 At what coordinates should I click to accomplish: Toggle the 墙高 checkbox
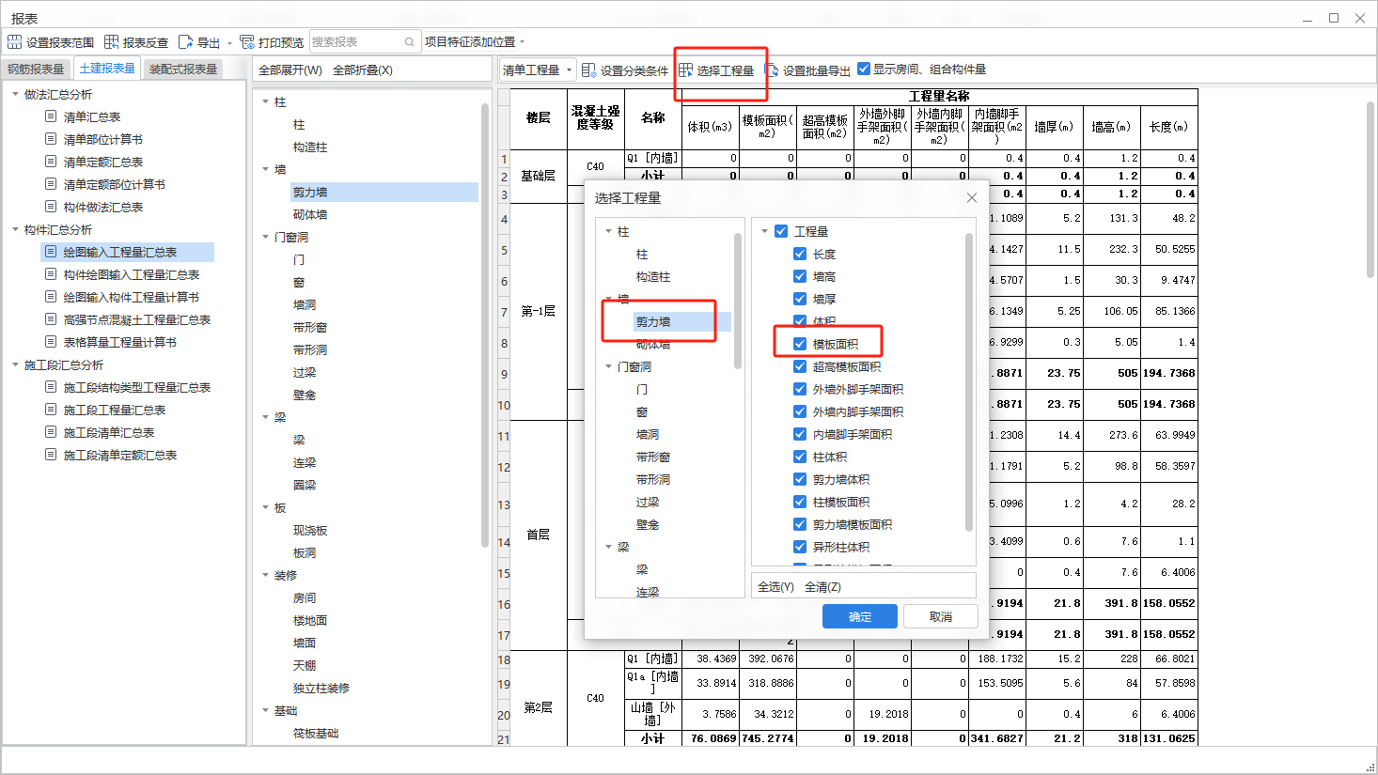pos(800,276)
